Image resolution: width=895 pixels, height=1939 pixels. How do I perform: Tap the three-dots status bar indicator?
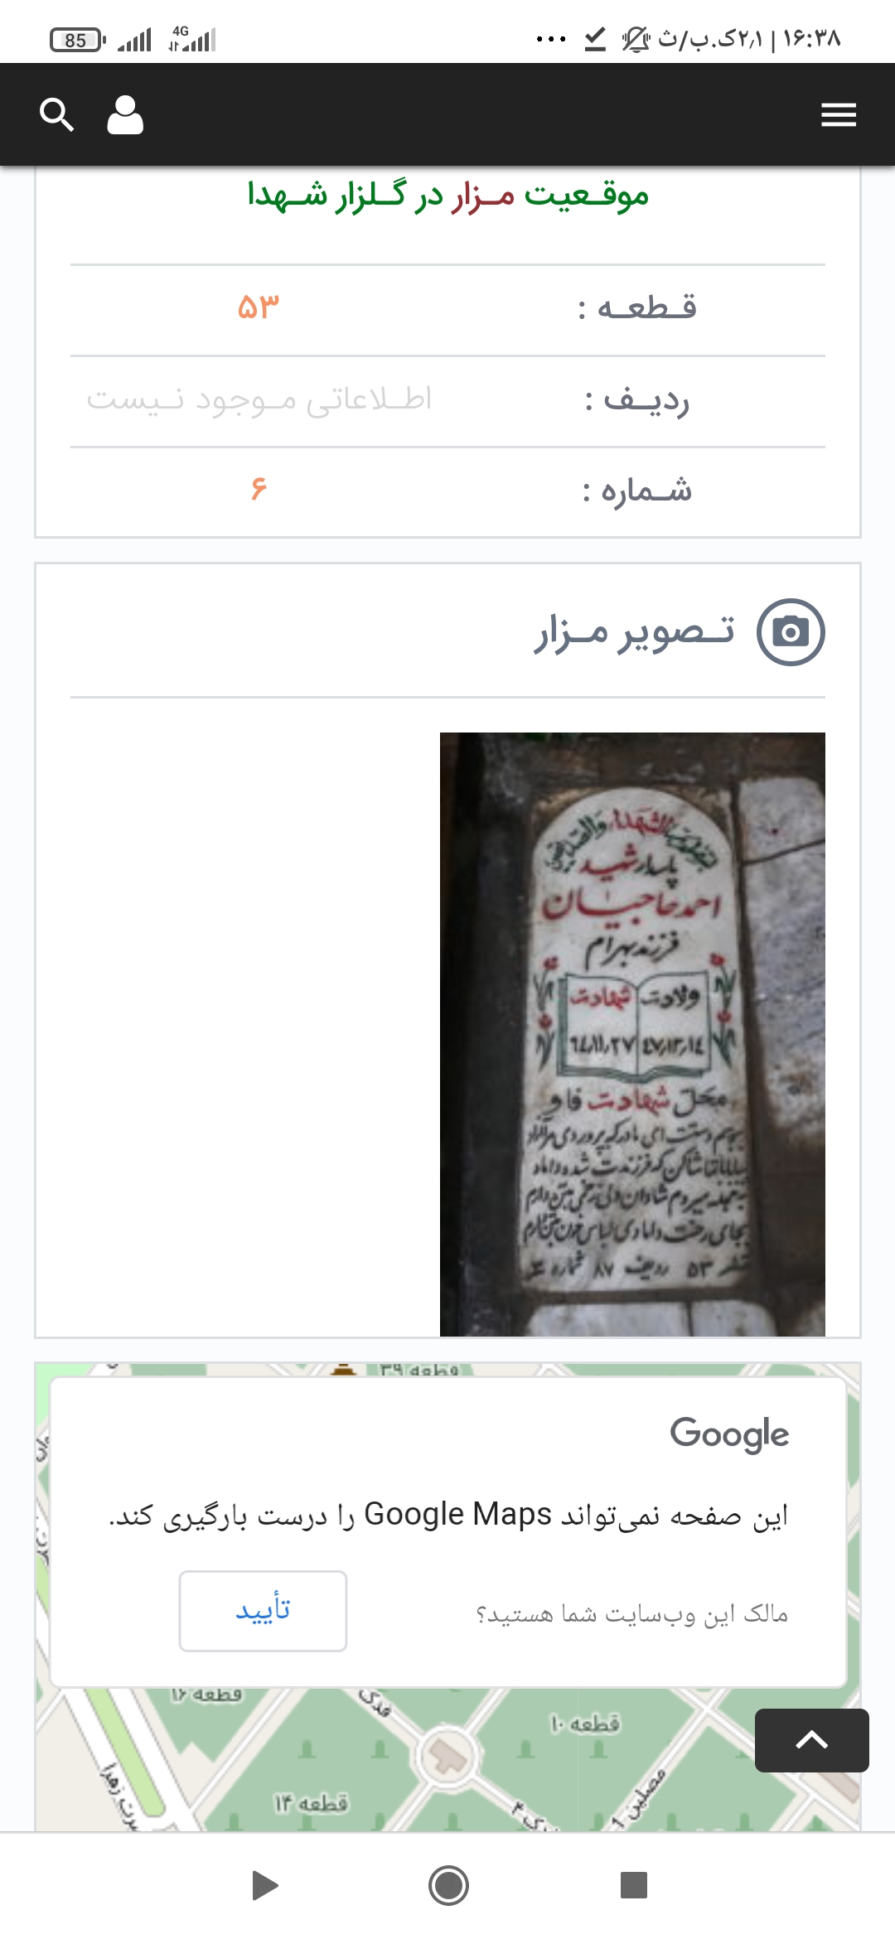point(551,39)
